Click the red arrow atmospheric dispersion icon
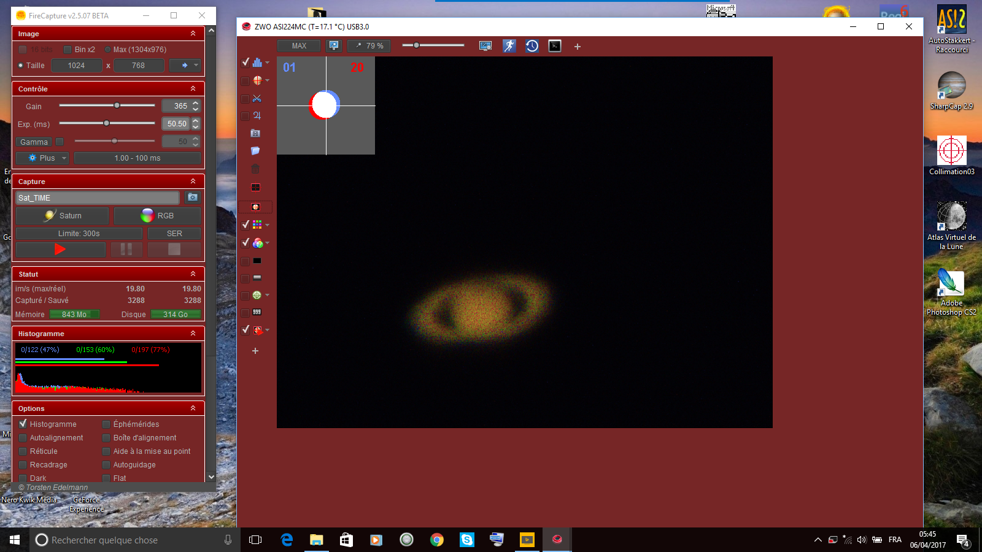This screenshot has width=982, height=552. (x=258, y=330)
